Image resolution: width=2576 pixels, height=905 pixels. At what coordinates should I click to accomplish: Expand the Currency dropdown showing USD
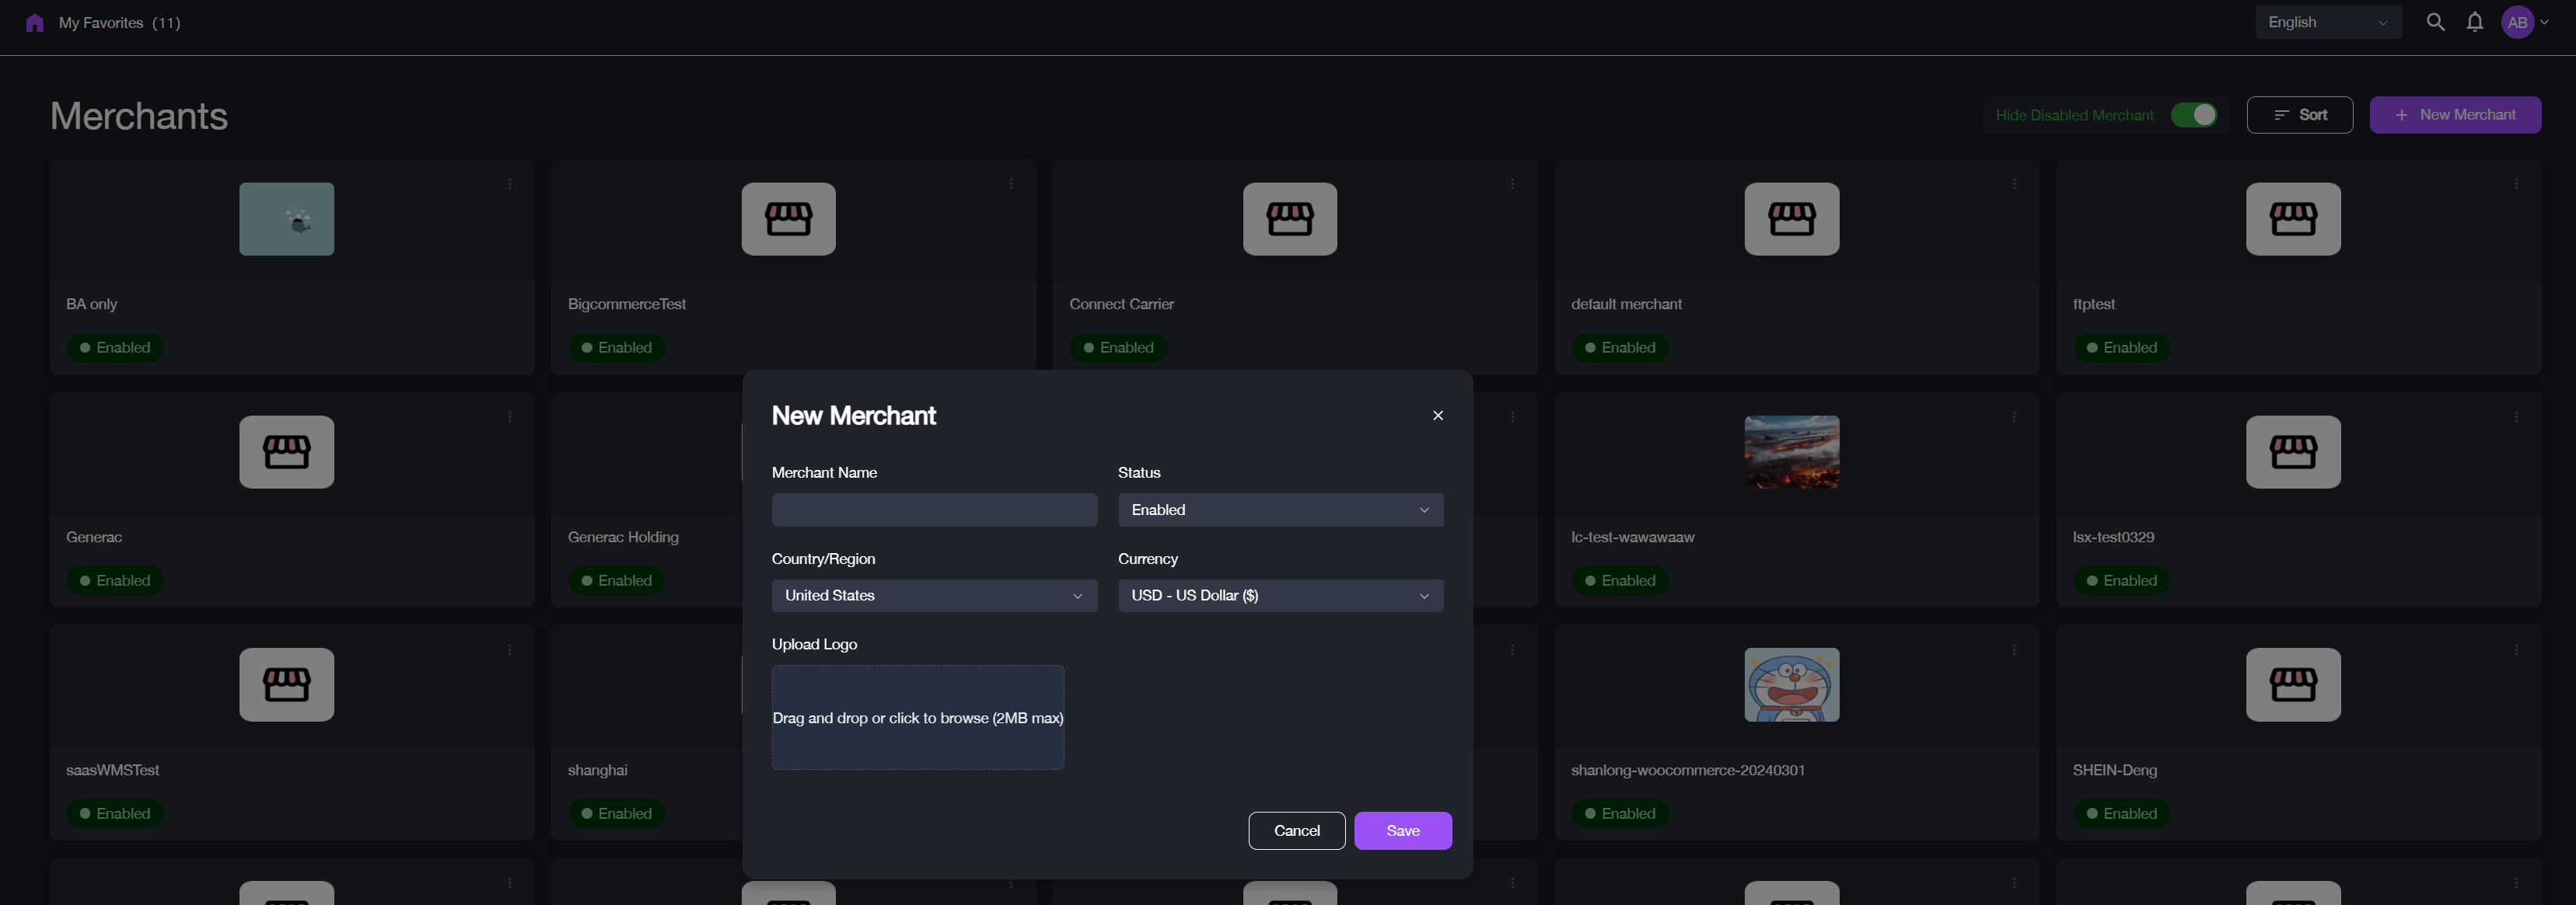[x=1280, y=595]
